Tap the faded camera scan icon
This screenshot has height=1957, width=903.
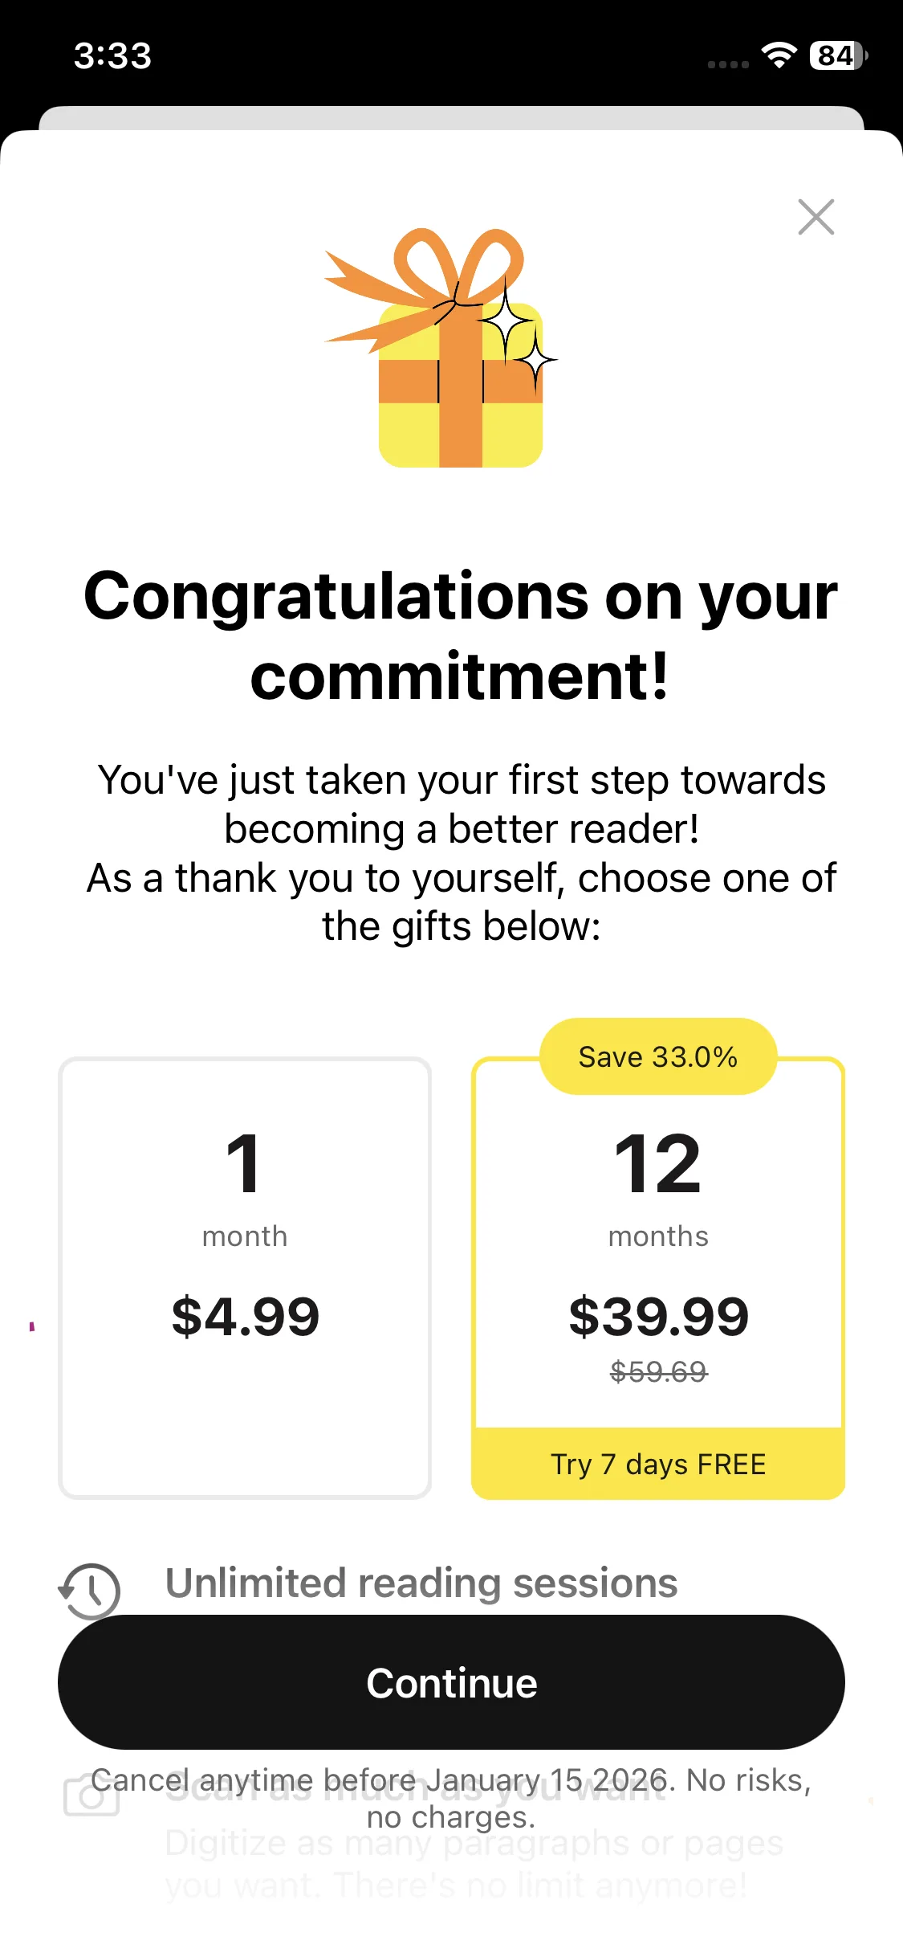click(91, 1796)
